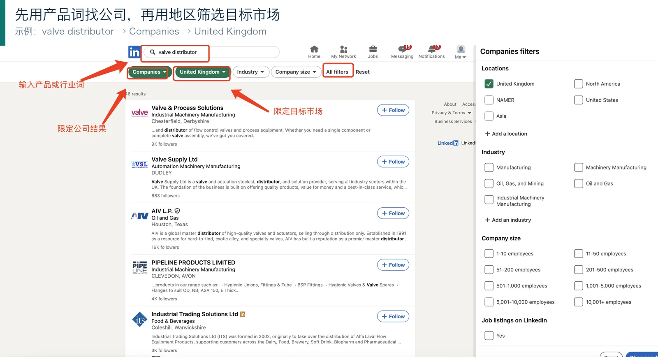This screenshot has width=658, height=357.
Task: Follow Valve Supply Ltd
Action: 393,162
